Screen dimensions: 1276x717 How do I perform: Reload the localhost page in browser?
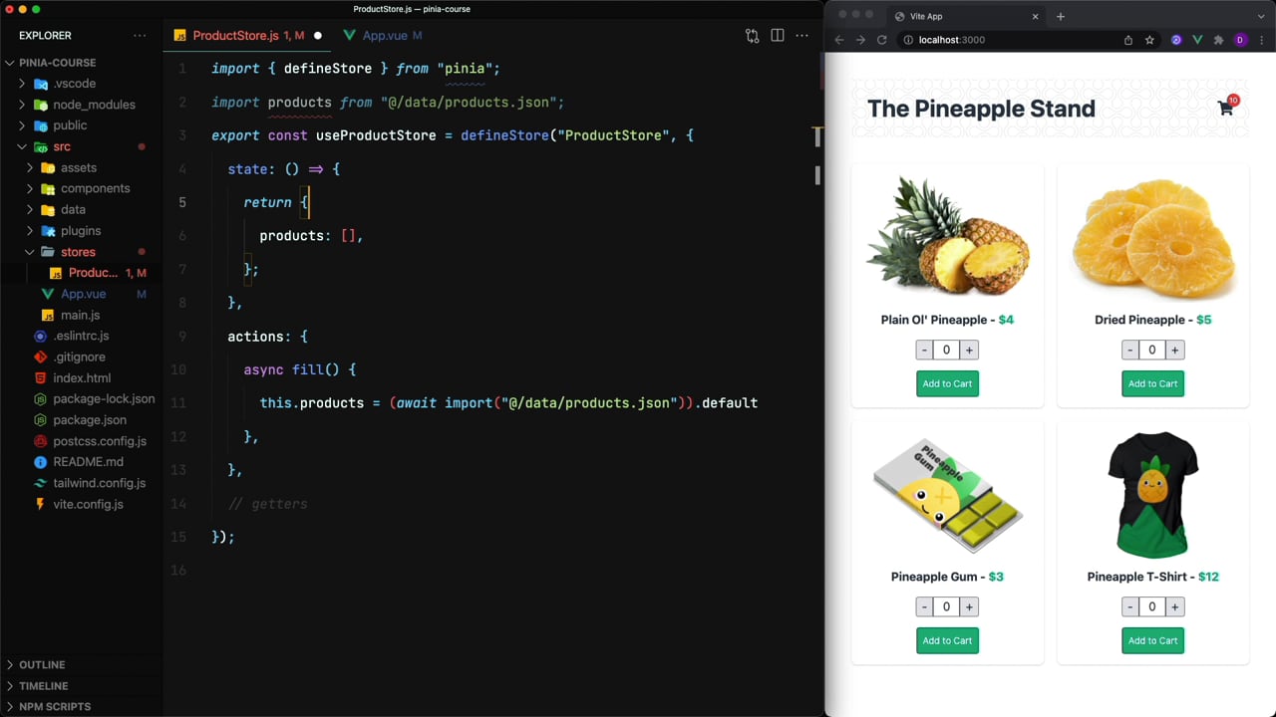tap(881, 40)
